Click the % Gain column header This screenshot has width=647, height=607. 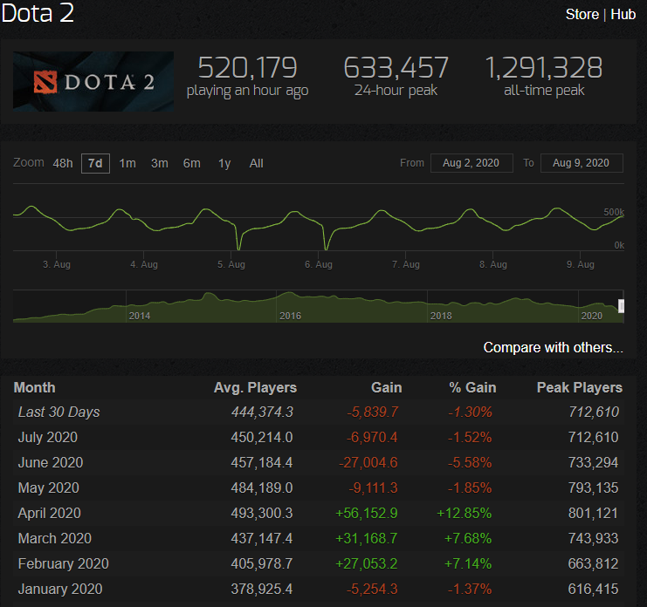point(473,388)
